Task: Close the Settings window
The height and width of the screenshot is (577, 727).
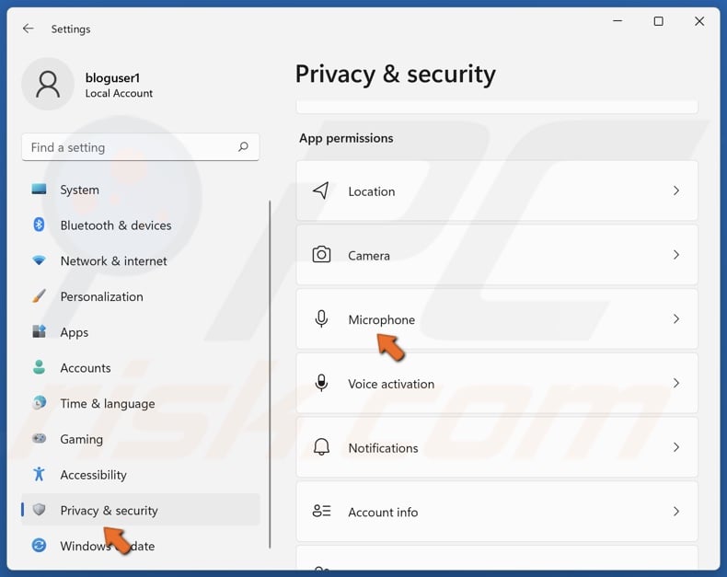Action: point(699,21)
